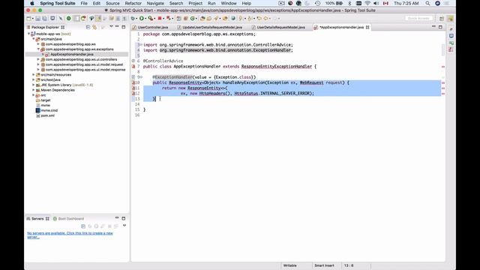480x270 pixels.
Task: Click the red Stop square toolbar icon
Action: point(160,18)
